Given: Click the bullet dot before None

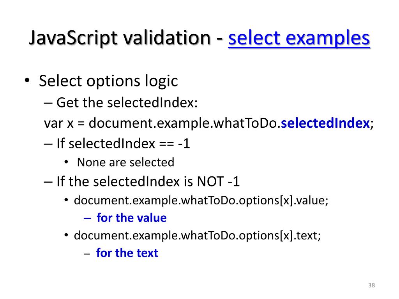Looking at the screenshot, I should [x=66, y=162].
